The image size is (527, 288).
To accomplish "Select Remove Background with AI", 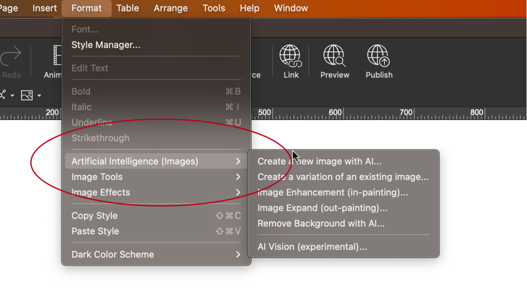I will (x=321, y=224).
